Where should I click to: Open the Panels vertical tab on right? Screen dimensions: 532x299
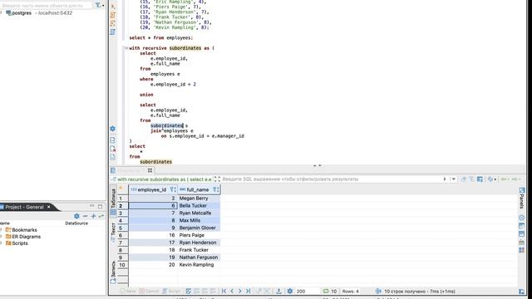[x=522, y=202]
